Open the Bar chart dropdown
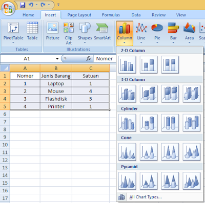Viewport: 205px width, 203px height. [173, 33]
